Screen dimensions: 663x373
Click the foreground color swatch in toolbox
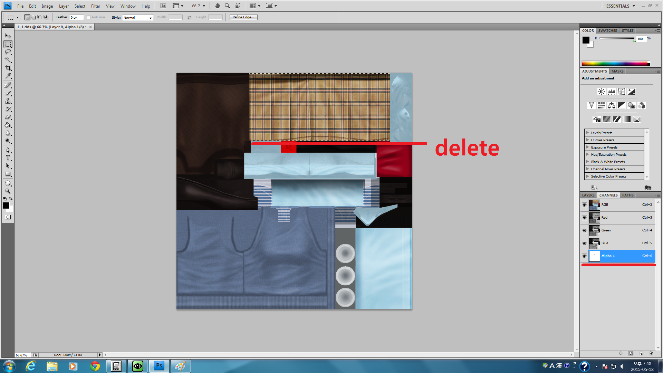tap(6, 205)
